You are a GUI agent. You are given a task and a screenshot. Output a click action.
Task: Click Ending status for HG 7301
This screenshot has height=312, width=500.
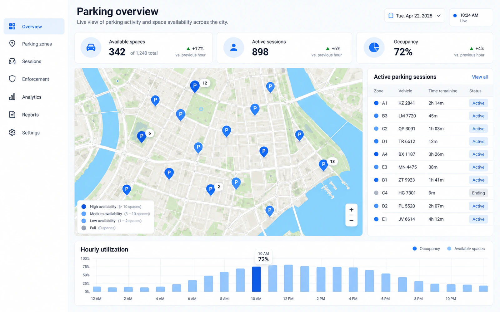point(478,193)
